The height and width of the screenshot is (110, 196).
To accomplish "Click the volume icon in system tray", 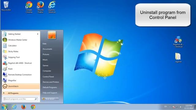I will coord(180,107).
